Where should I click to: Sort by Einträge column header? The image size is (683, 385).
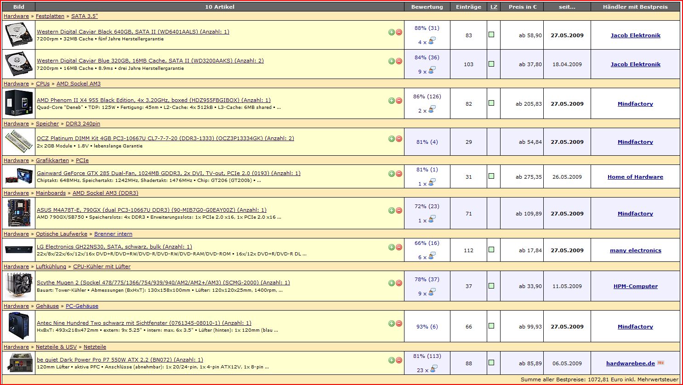tap(468, 7)
